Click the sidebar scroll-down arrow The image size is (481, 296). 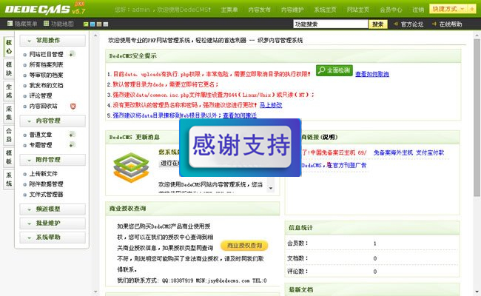[x=95, y=292]
